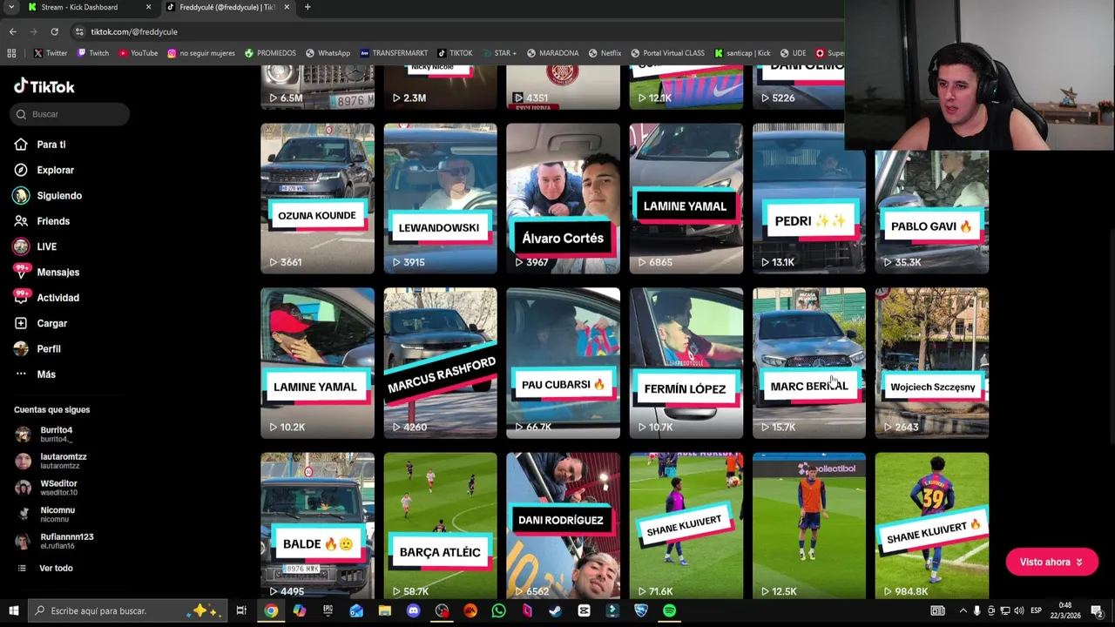Open the YouTube bookmark
The image size is (1115, 627).
tap(138, 53)
